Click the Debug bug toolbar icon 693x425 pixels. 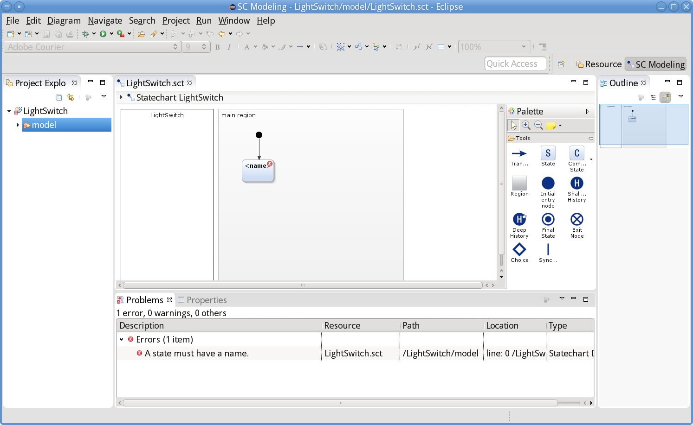pos(85,33)
